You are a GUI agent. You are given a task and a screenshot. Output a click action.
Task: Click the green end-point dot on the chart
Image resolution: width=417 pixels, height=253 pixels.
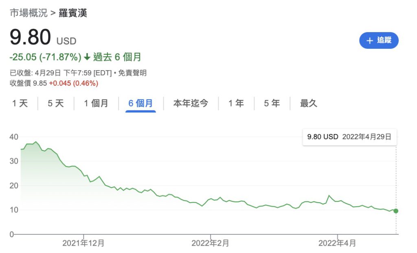pyautogui.click(x=396, y=211)
